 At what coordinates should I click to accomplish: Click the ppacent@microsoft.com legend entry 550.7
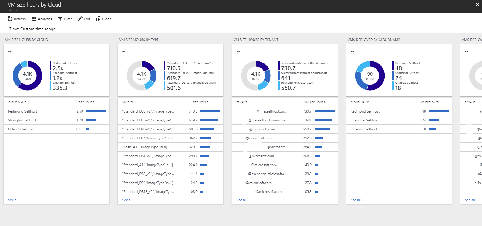point(296,86)
